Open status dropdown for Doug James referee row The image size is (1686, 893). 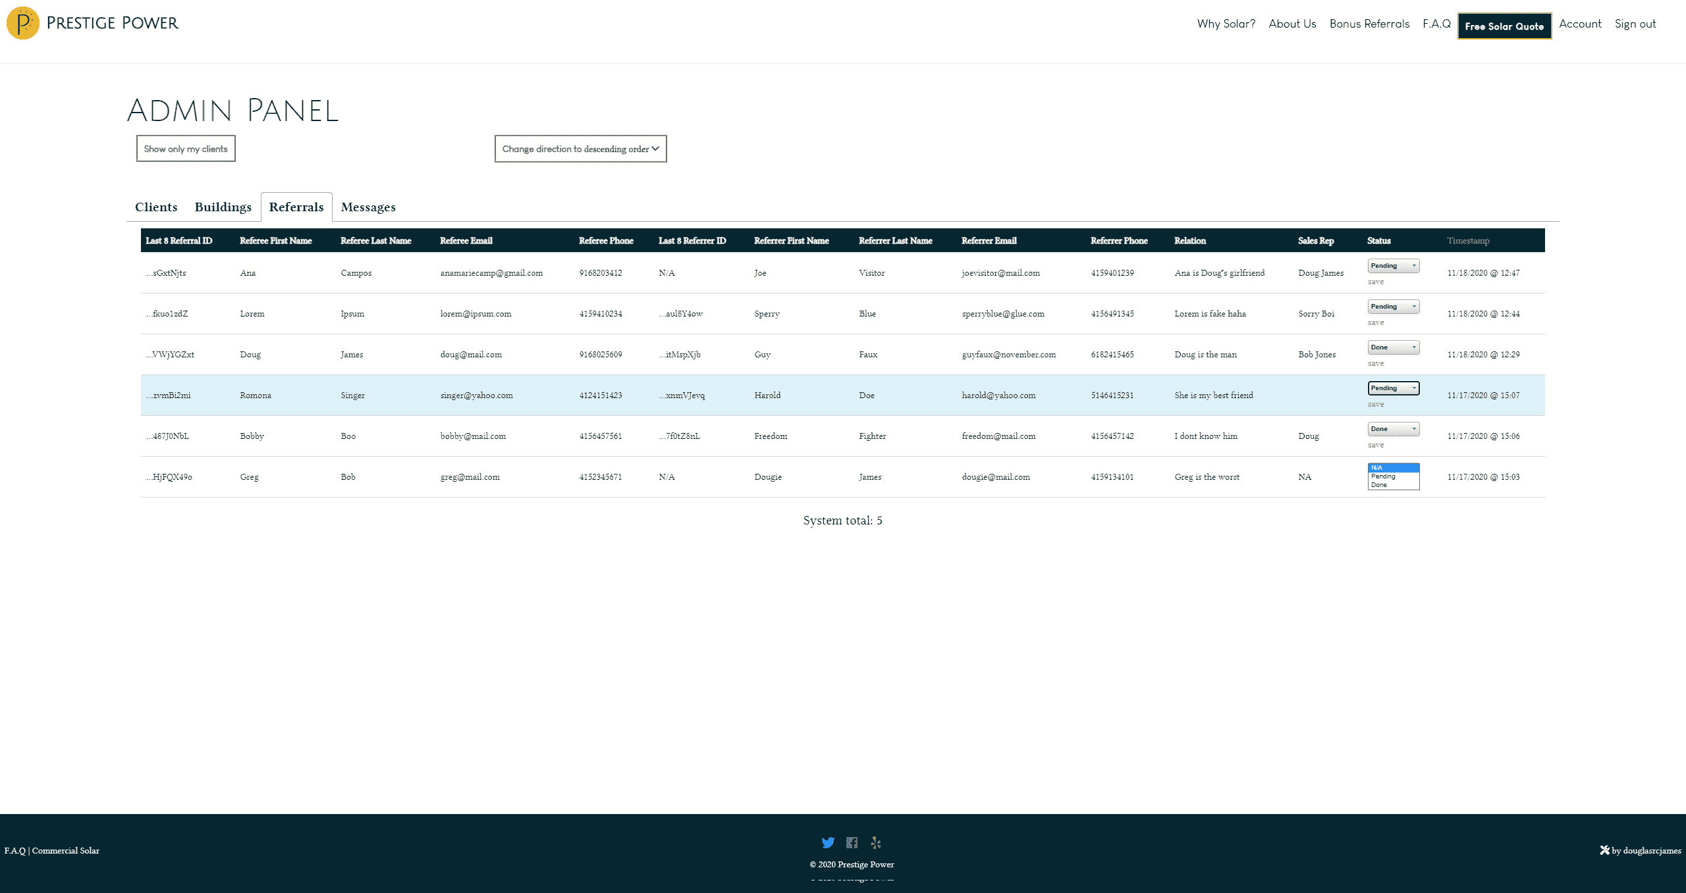coord(1394,347)
